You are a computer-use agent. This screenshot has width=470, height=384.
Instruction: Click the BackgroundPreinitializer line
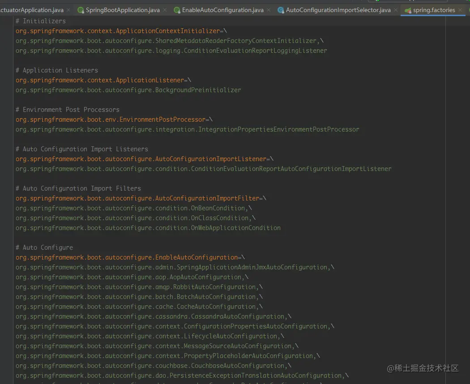(128, 90)
